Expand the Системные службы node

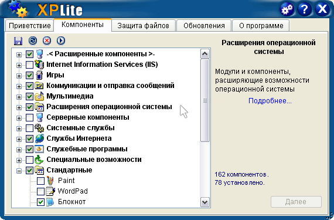tap(19, 128)
